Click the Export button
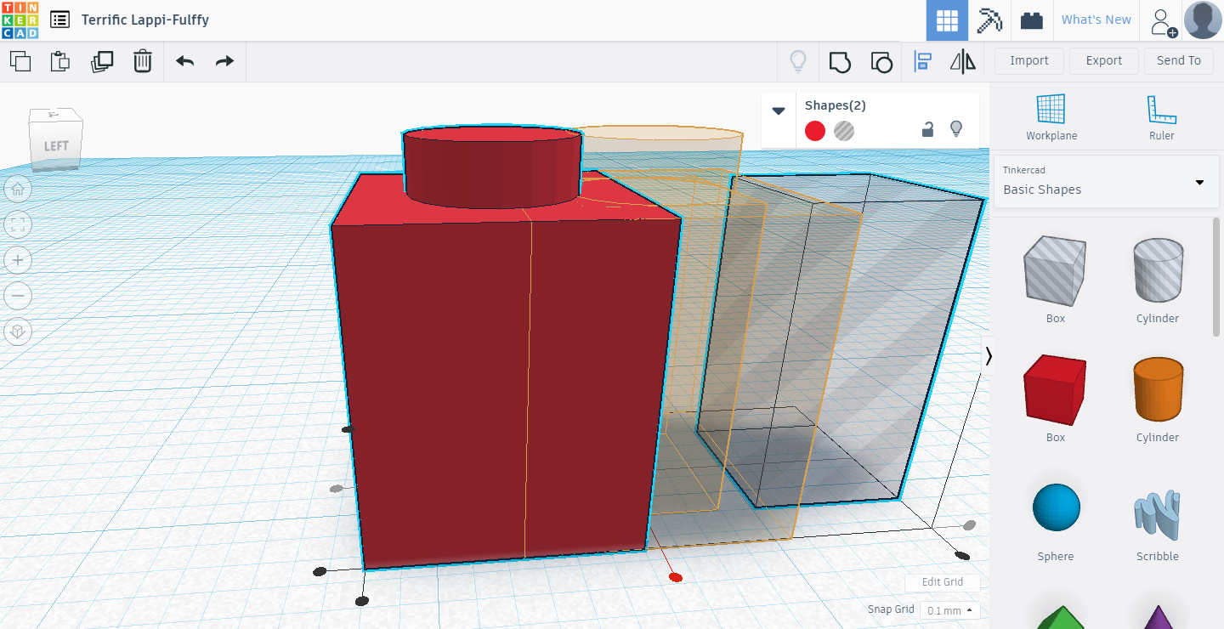This screenshot has height=629, width=1224. pos(1104,60)
